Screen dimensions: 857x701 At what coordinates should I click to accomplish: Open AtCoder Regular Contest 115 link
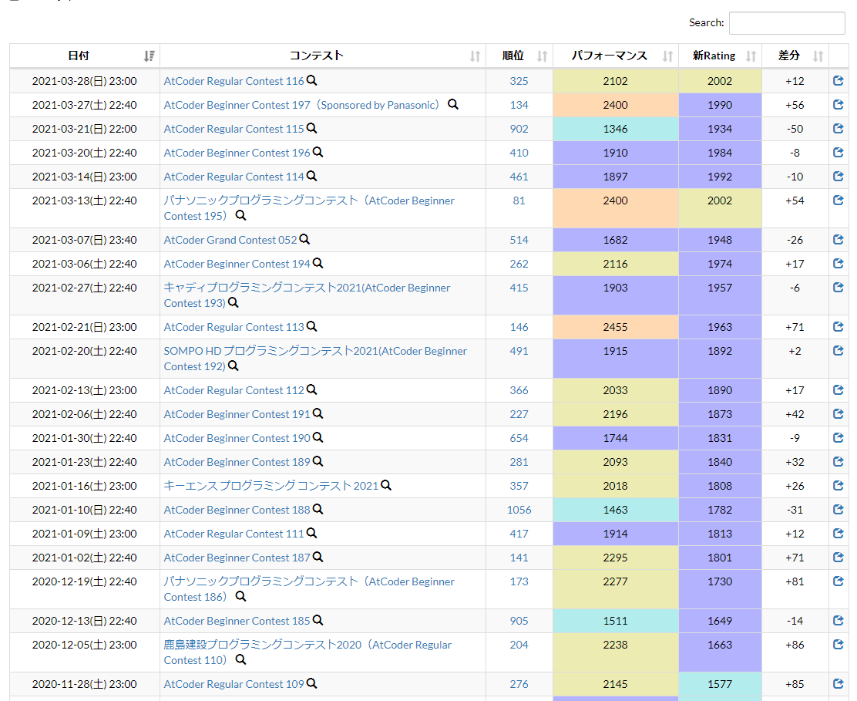point(234,129)
